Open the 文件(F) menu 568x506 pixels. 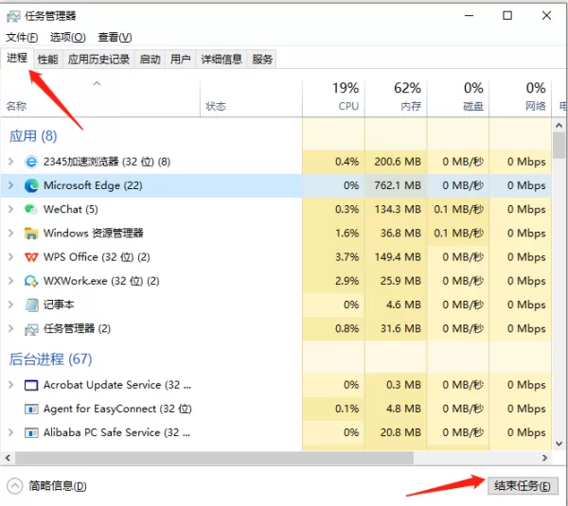click(22, 37)
